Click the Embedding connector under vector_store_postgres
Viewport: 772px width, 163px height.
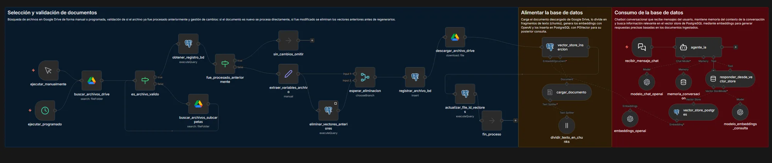tap(677, 121)
